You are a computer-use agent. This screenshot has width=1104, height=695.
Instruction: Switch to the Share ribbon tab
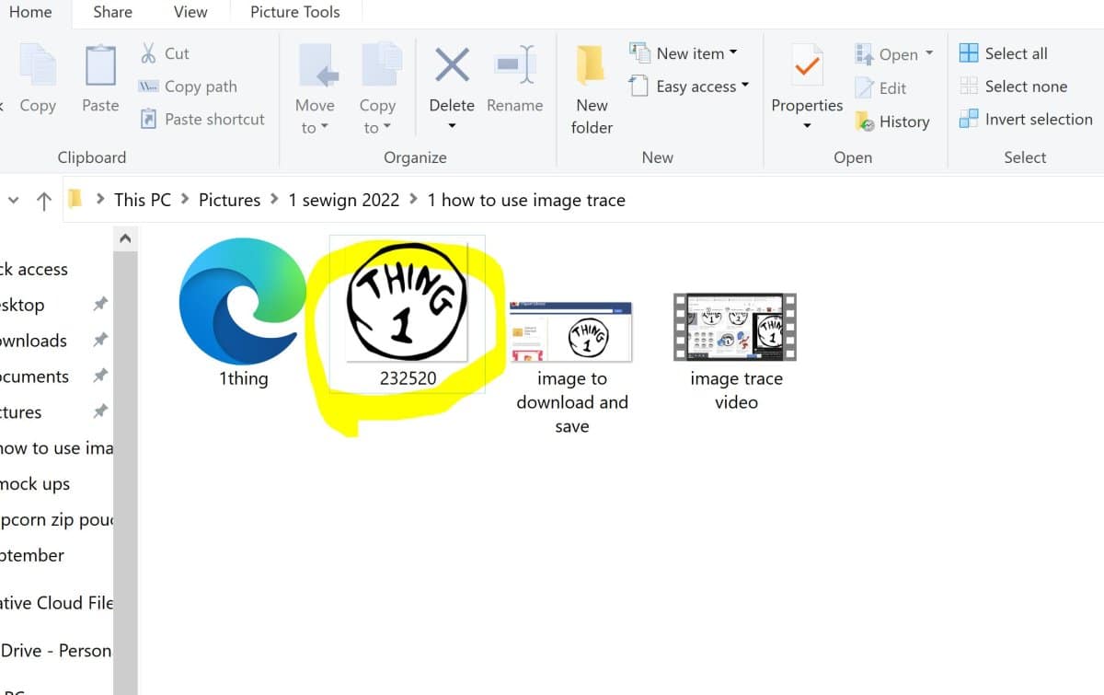[112, 12]
